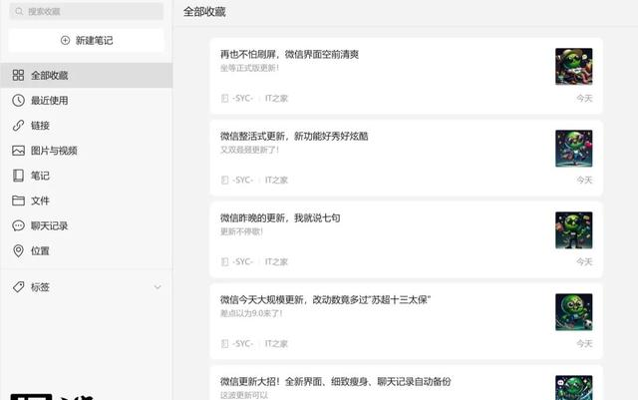
Task: Click the All Favorites (全部收藏) grid icon
Action: [x=18, y=76]
